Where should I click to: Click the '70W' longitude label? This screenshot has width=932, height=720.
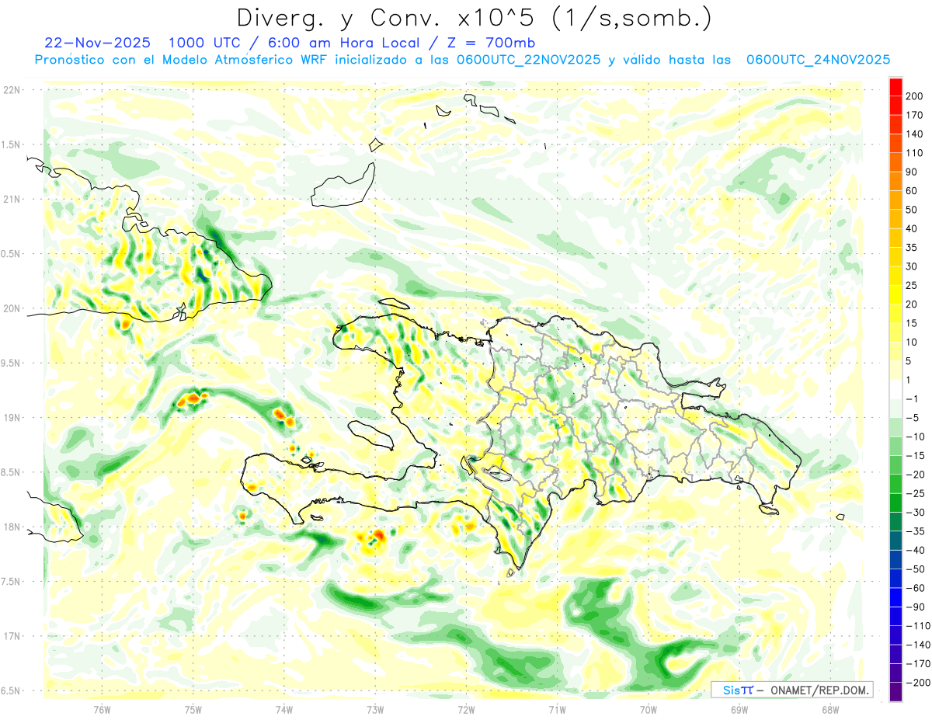point(649,711)
